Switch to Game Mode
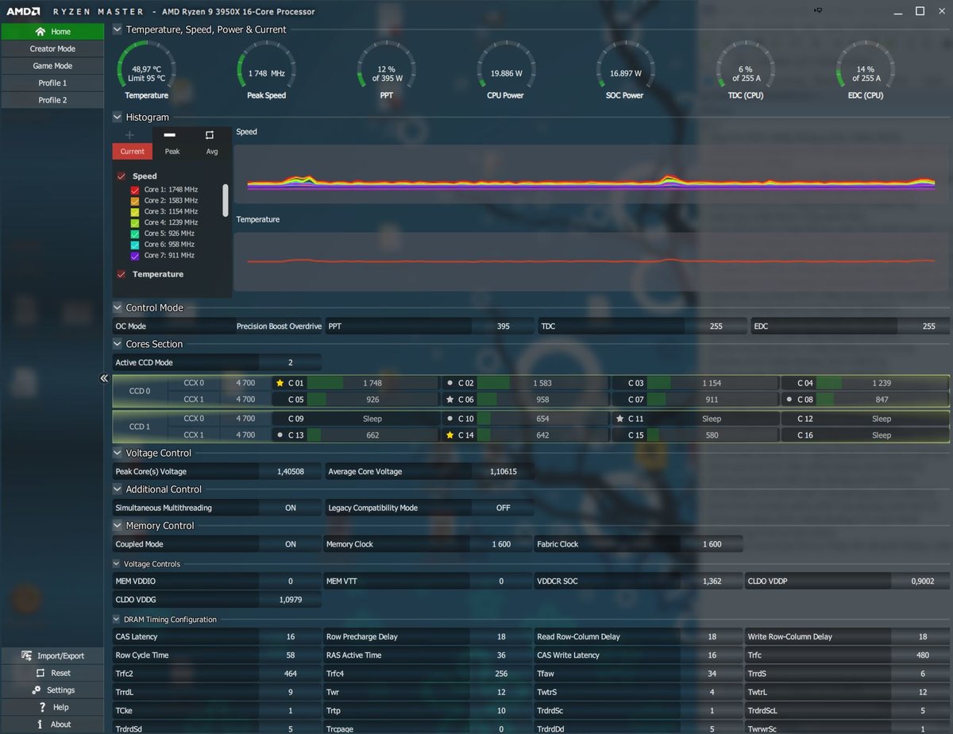This screenshot has height=734, width=953. (x=52, y=66)
